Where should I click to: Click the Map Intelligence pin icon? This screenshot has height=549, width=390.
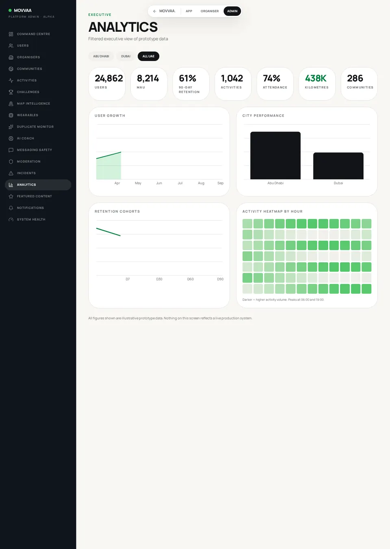coord(11,104)
